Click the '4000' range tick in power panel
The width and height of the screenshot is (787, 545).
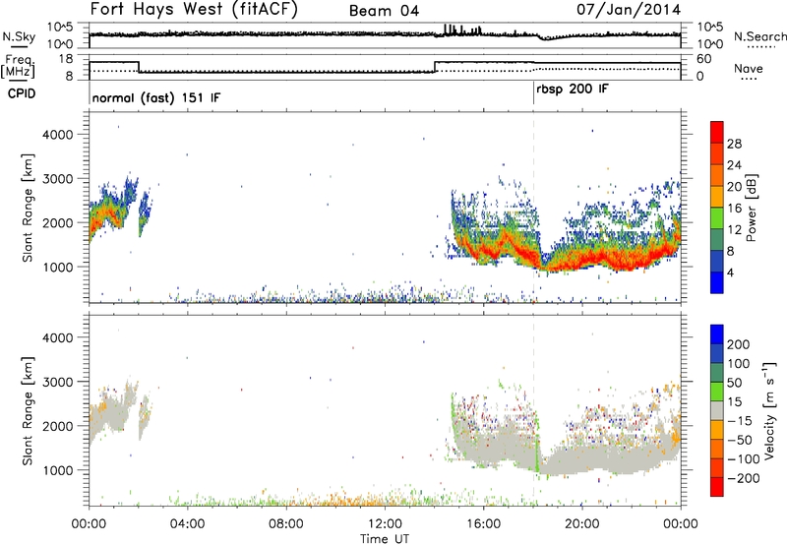(x=57, y=135)
